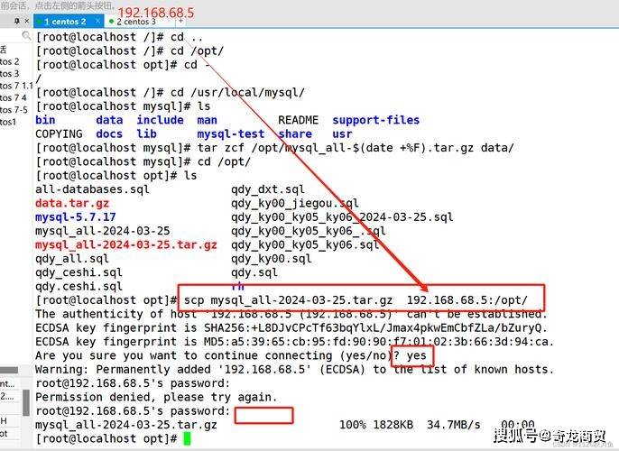The width and height of the screenshot is (619, 451).
Task: Click the 'qdy_ky00_ky05_ky06_.sql' file name
Action: [309, 231]
